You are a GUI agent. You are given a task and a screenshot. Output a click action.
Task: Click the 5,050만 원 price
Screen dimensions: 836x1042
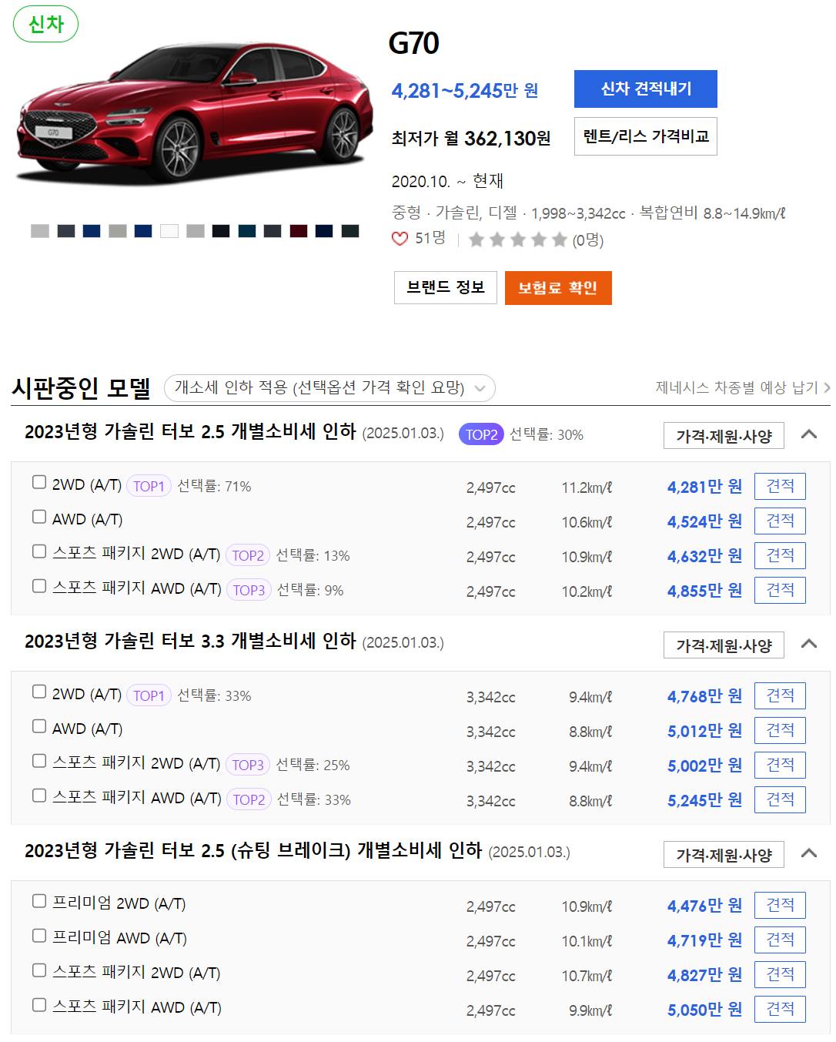704,1010
